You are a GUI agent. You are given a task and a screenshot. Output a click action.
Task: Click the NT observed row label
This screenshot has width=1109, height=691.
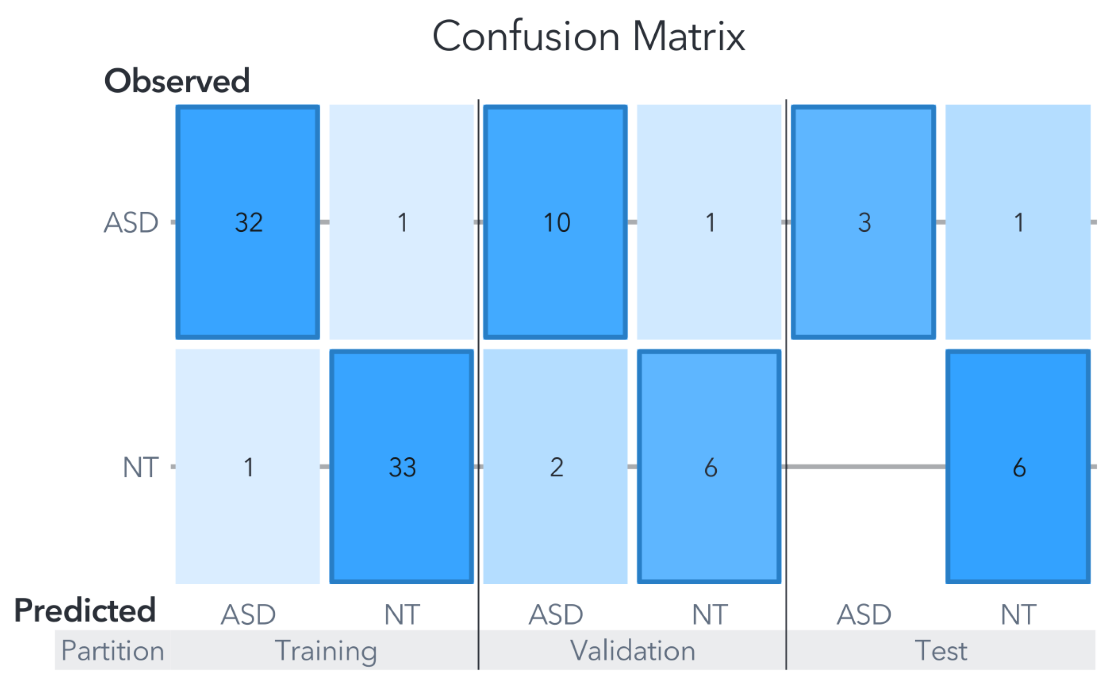(x=140, y=467)
